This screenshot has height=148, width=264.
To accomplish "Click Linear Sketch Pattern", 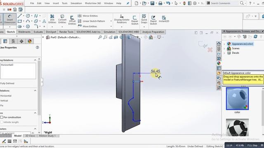I will pyautogui.click(x=92, y=21).
